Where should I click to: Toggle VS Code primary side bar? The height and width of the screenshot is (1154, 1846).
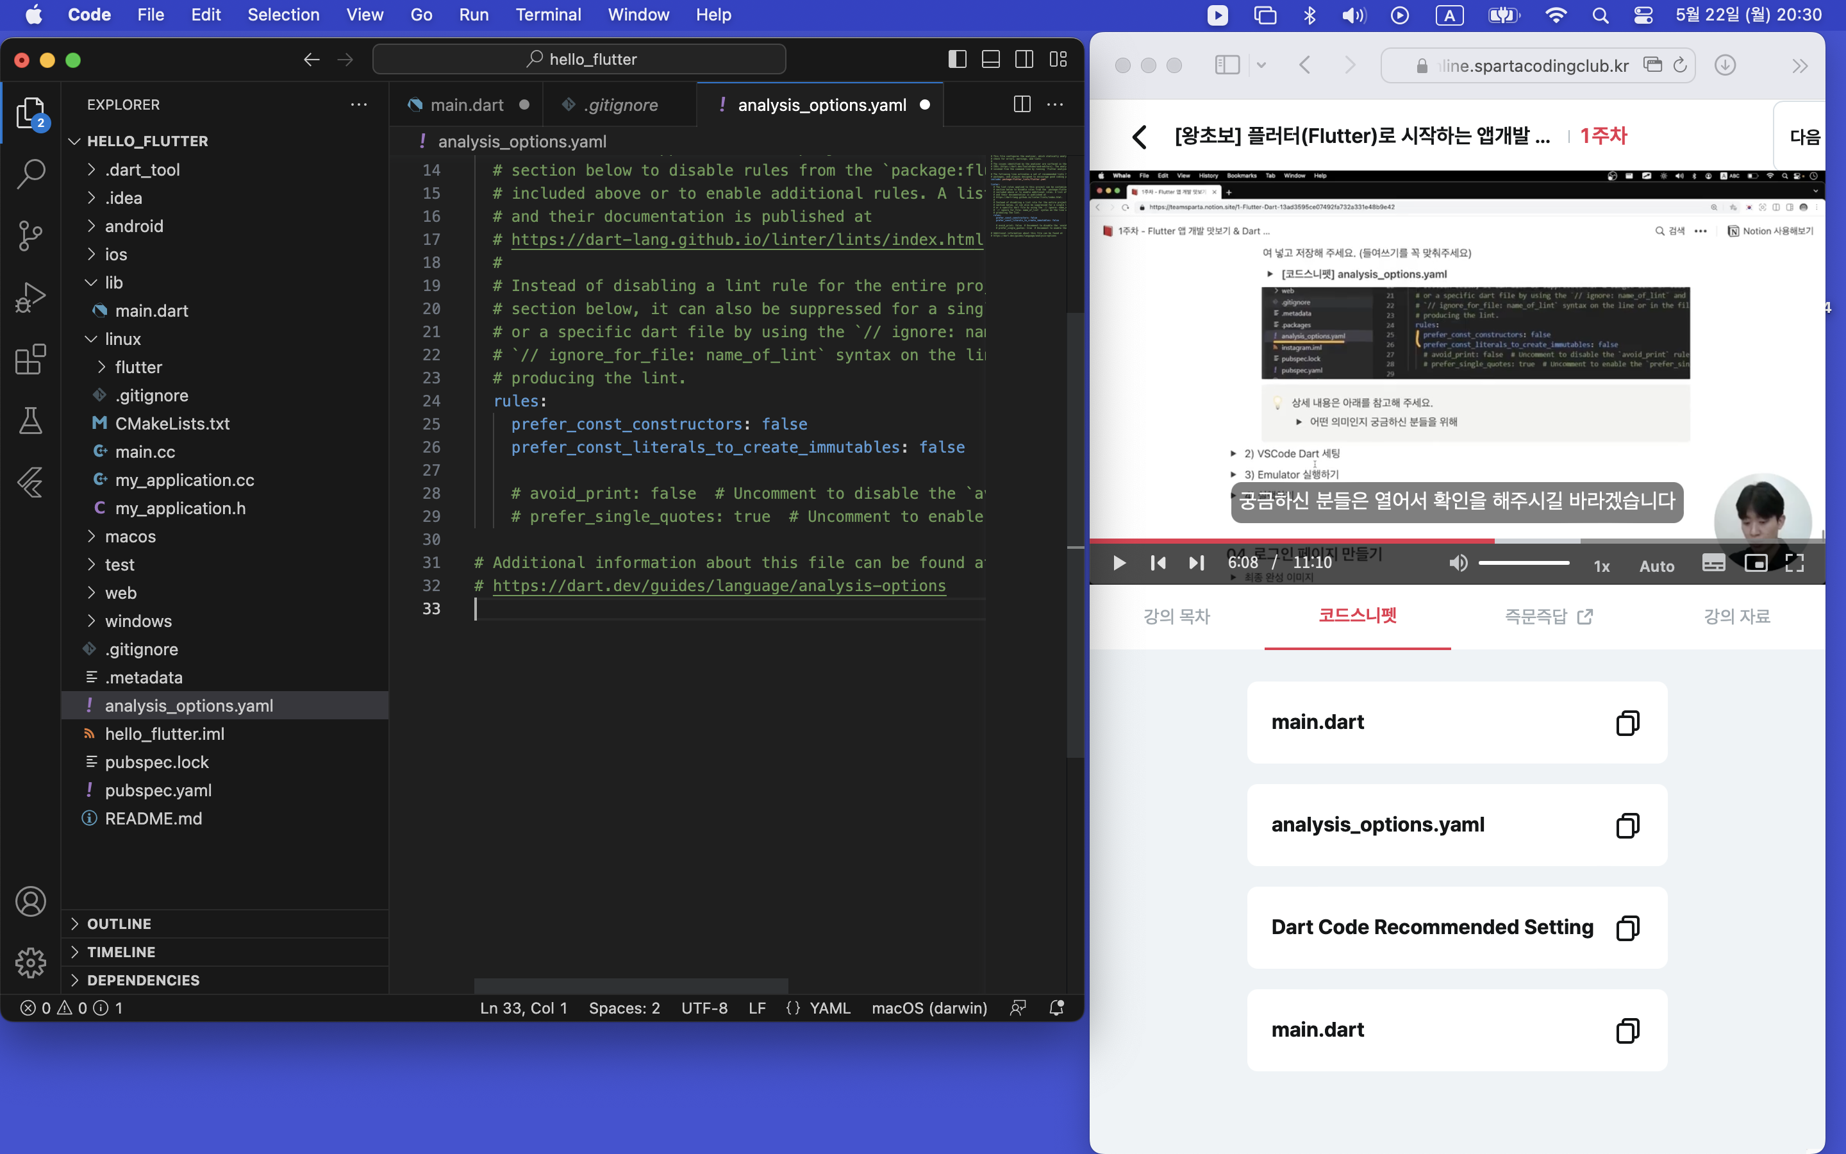[x=958, y=60]
